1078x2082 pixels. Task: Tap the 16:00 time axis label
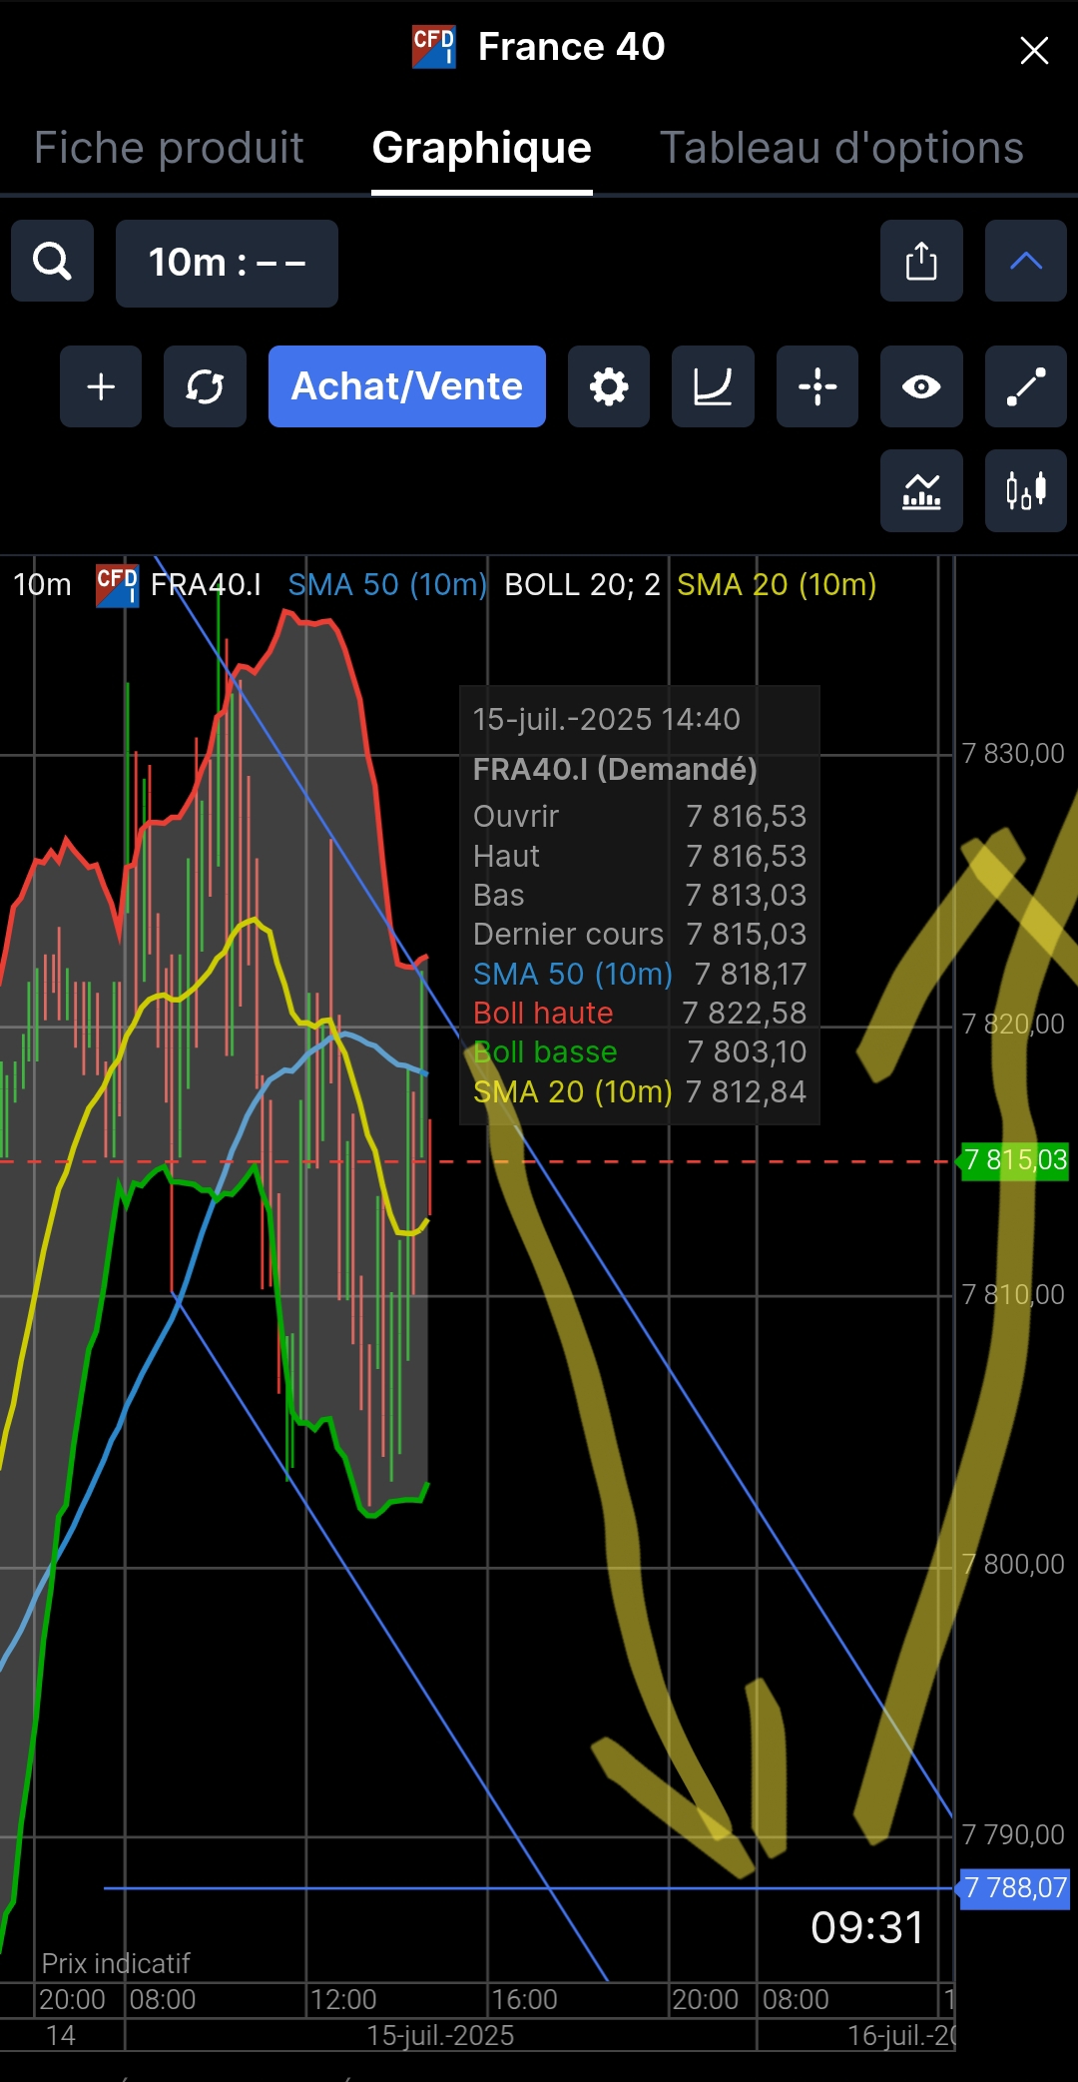click(524, 1999)
